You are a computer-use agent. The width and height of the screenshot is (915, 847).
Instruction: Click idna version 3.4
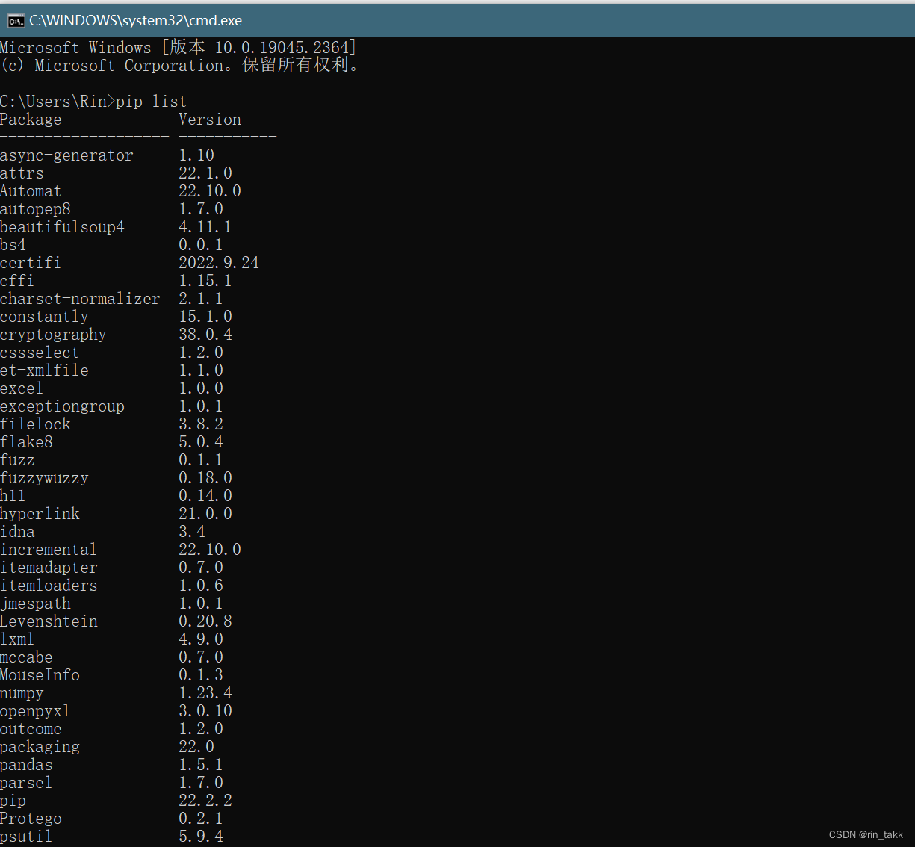(192, 532)
